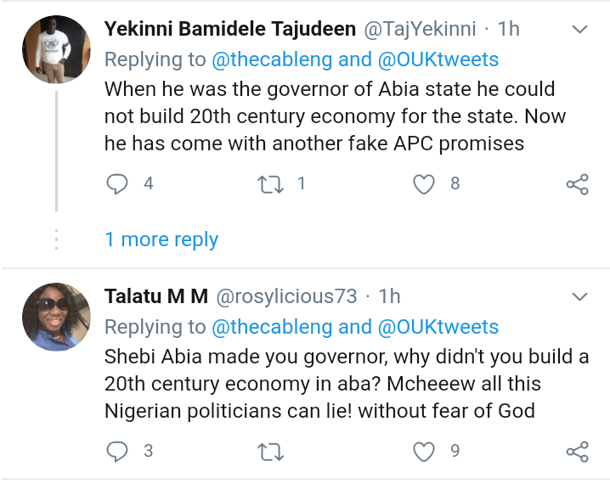Open dropdown chevron on Yekinni's tweet
610x484 pixels.
point(579,29)
